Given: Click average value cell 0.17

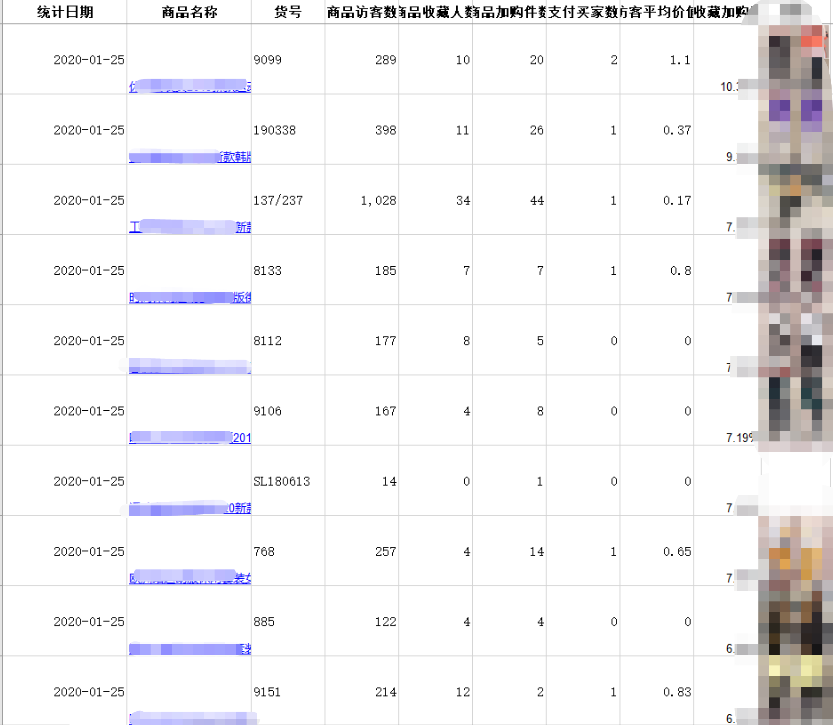Looking at the screenshot, I should click(657, 200).
